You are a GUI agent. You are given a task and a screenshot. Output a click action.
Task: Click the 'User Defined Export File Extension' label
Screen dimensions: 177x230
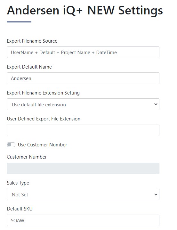click(x=44, y=119)
